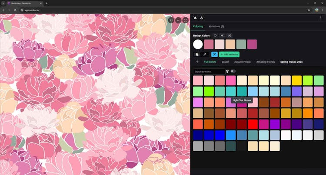Image resolution: width=326 pixels, height=175 pixels.
Task: Open the Amazing Florals palette tab
Action: [x=266, y=62]
